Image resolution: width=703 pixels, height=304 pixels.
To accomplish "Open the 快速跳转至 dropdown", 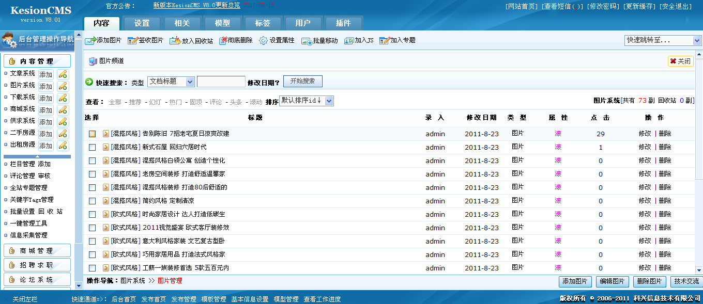I will click(x=662, y=40).
